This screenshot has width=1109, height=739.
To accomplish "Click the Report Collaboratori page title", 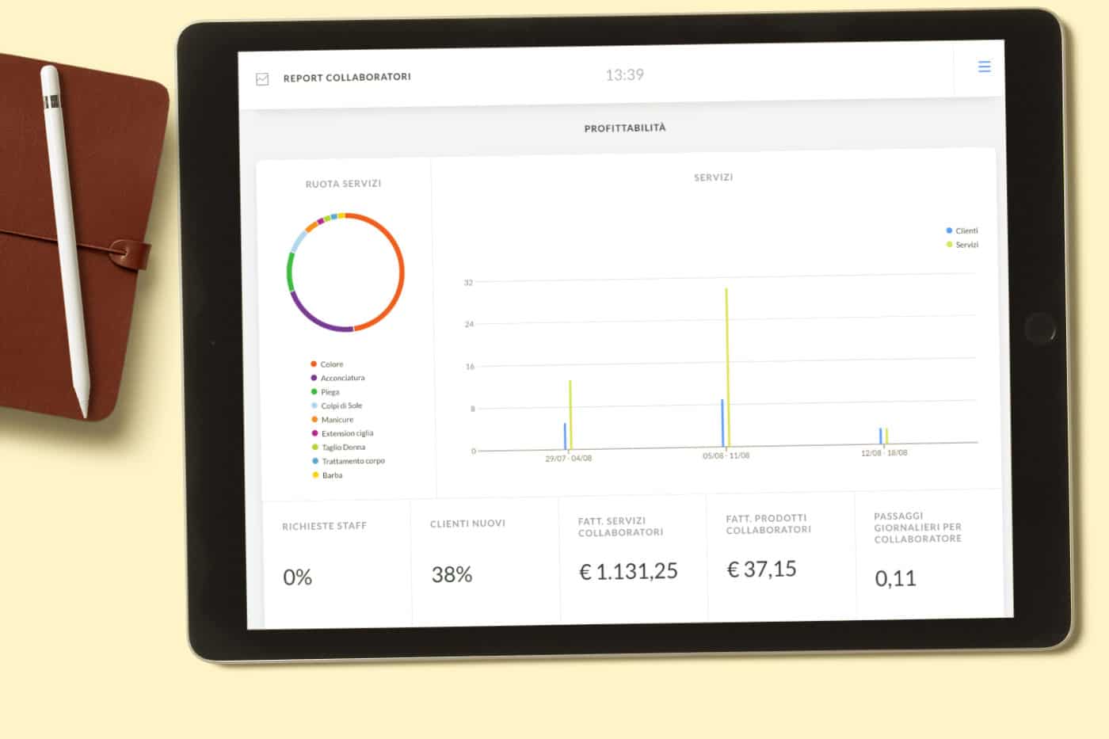I will click(347, 78).
